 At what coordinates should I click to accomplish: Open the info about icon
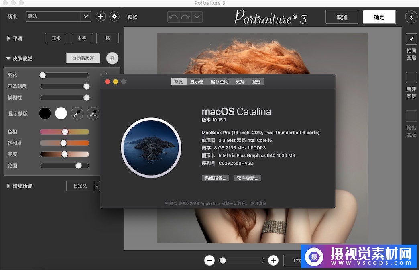coord(411,17)
